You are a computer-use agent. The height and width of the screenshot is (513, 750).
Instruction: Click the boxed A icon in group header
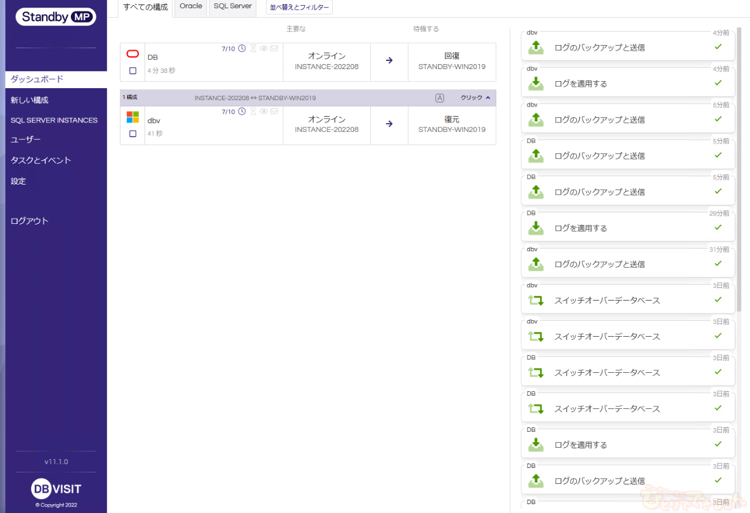point(439,98)
